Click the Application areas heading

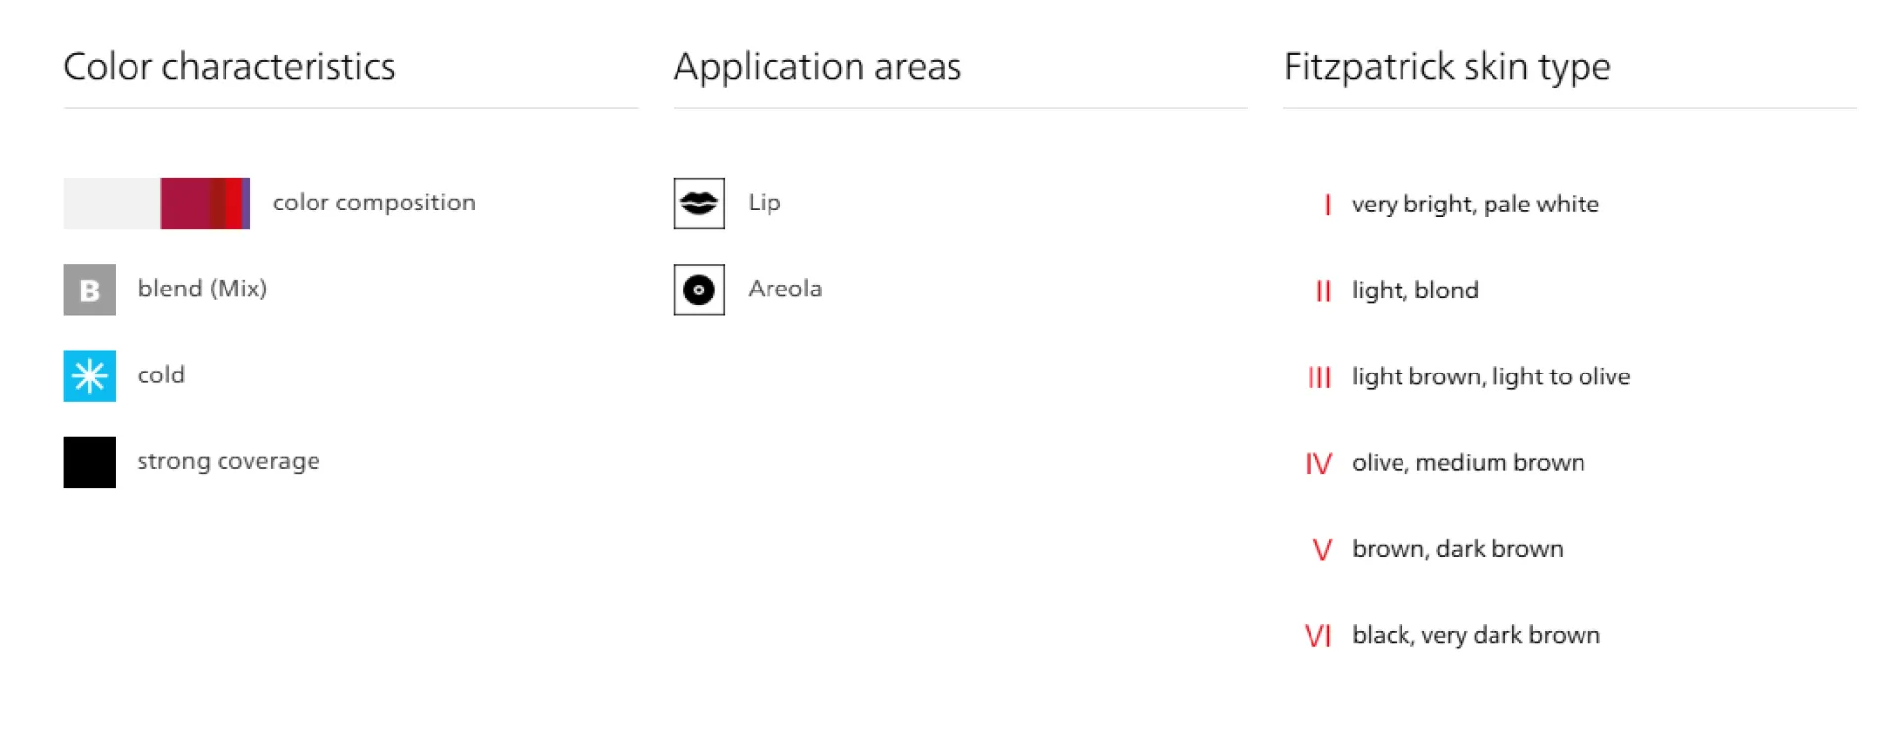(x=817, y=67)
